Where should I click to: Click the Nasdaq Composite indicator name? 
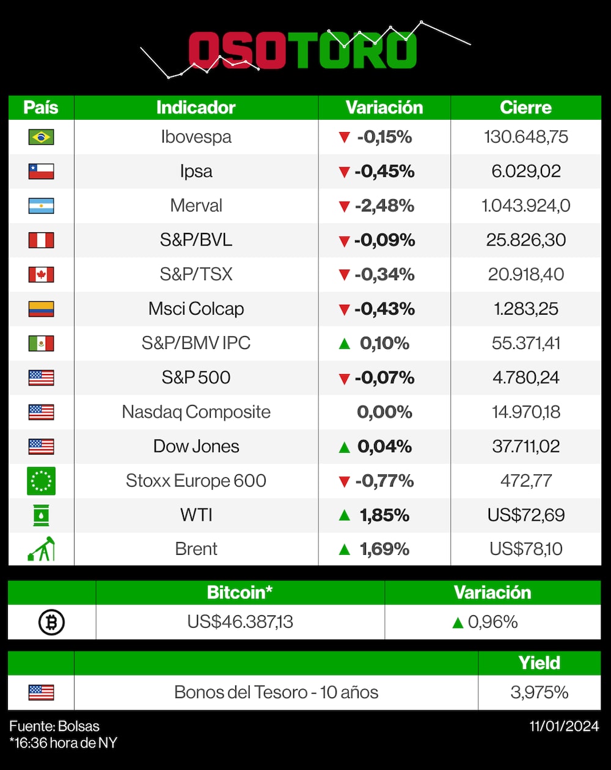pyautogui.click(x=196, y=412)
